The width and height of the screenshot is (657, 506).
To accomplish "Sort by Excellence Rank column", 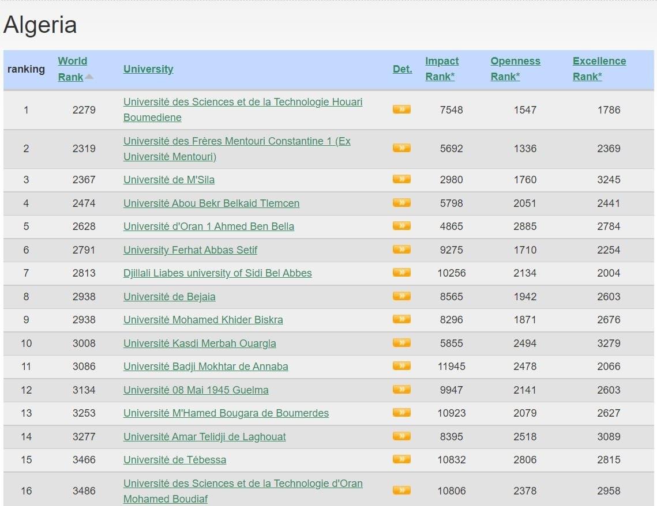I will tap(599, 69).
